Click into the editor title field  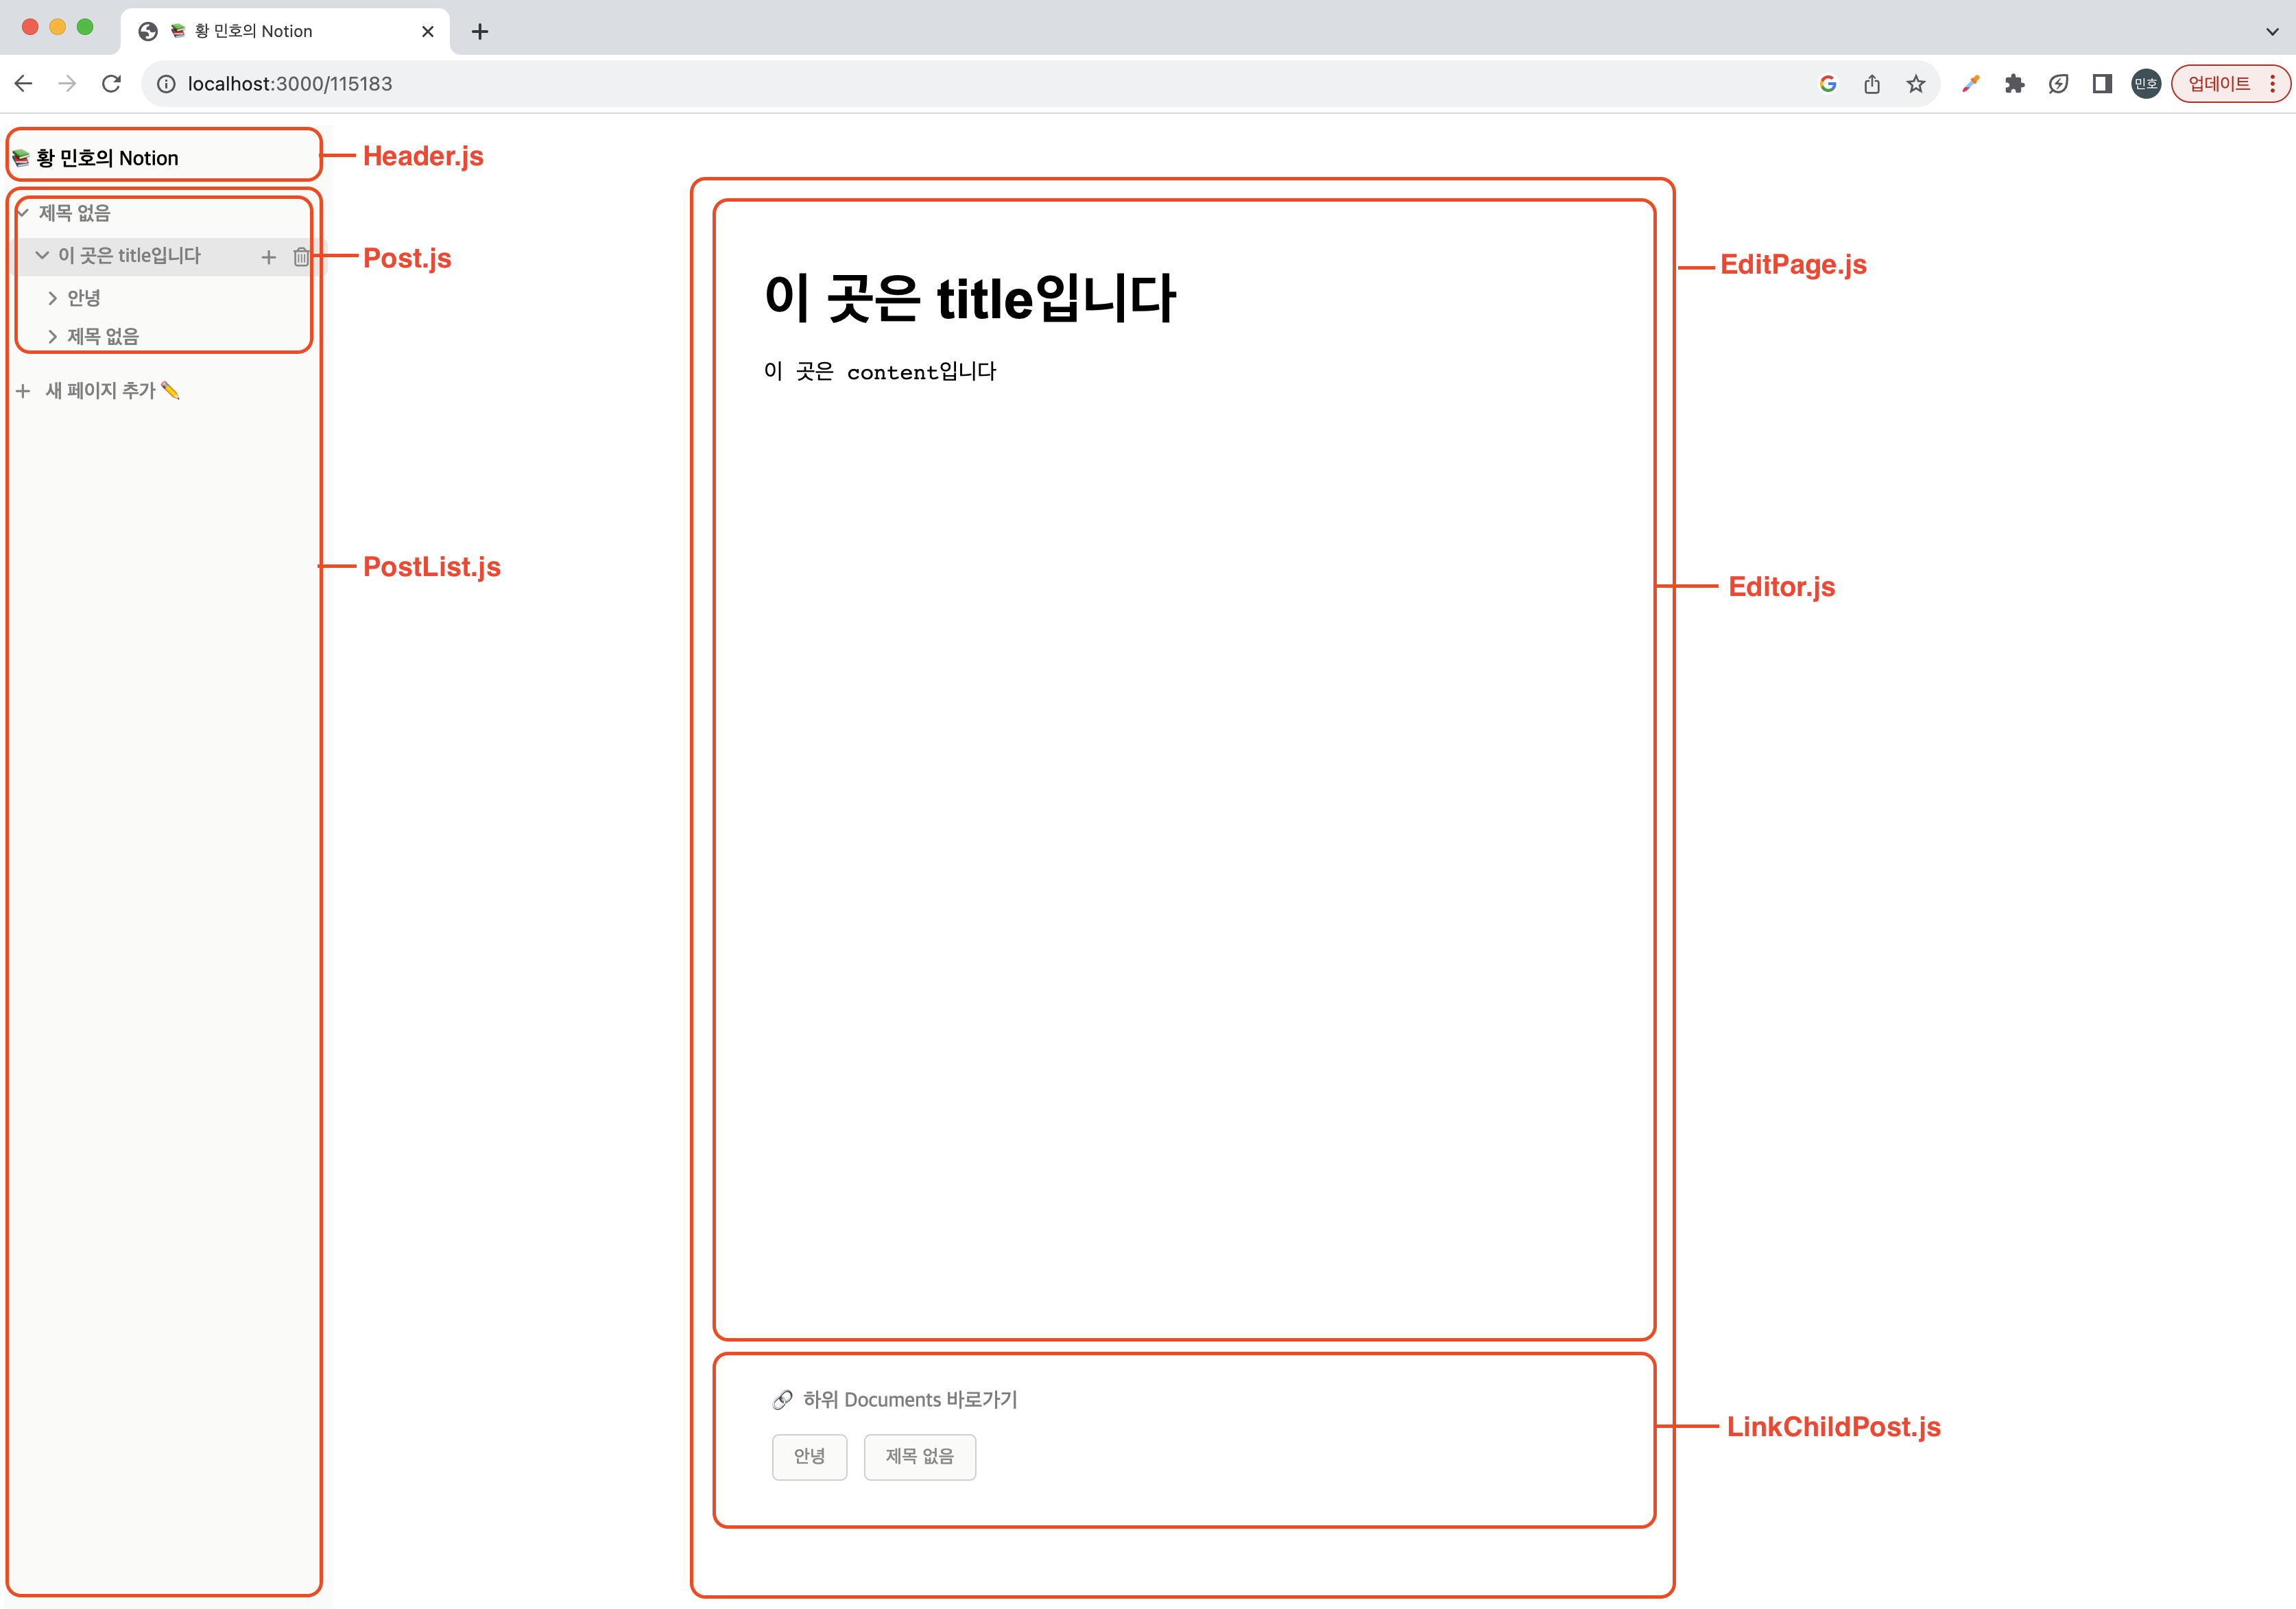969,298
